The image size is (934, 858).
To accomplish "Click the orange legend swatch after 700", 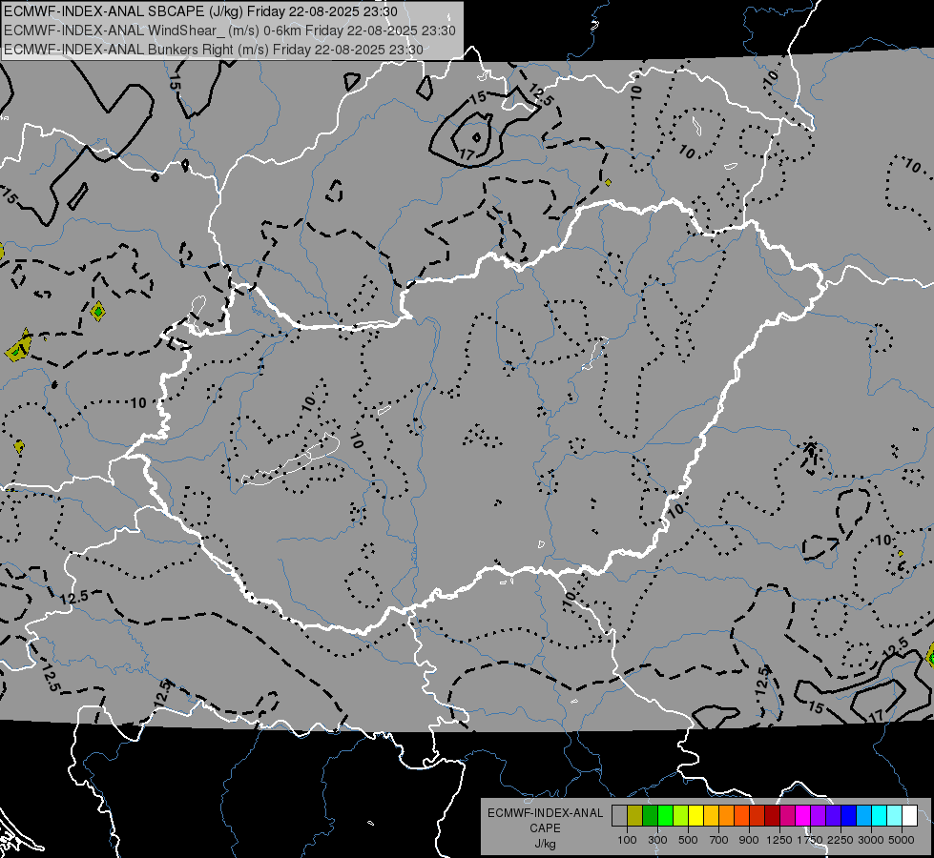I will click(x=727, y=815).
